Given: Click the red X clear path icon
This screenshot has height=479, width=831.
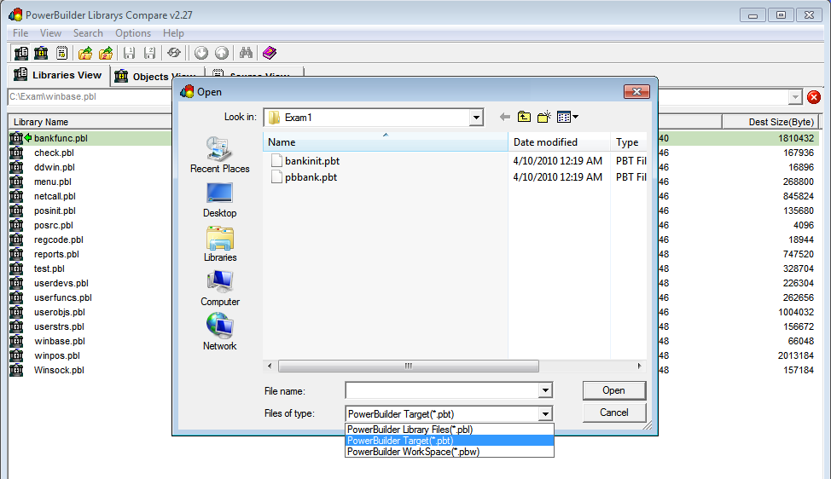Looking at the screenshot, I should [x=814, y=97].
